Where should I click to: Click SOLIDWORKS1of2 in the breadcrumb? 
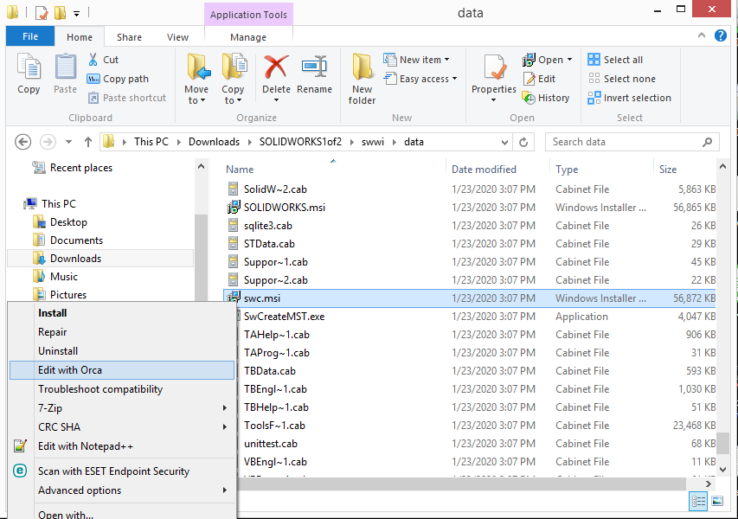pyautogui.click(x=300, y=142)
